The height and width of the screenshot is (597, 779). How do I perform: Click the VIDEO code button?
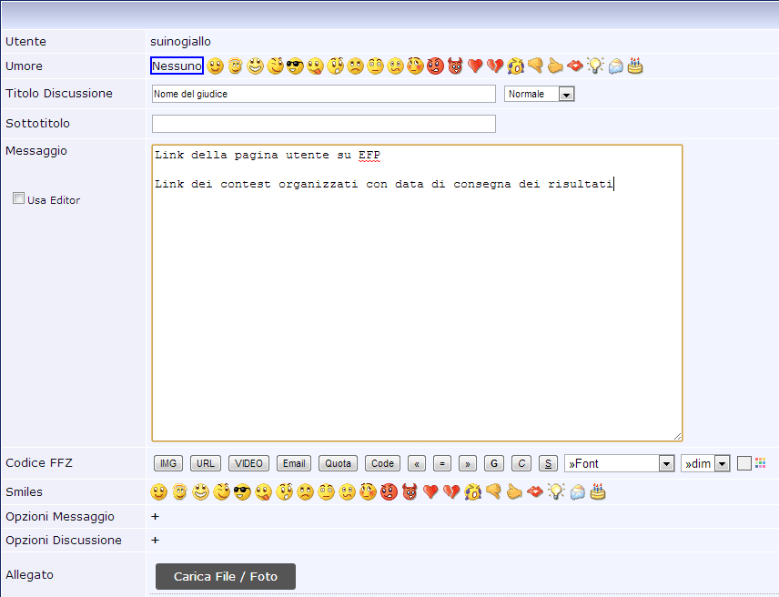click(248, 463)
